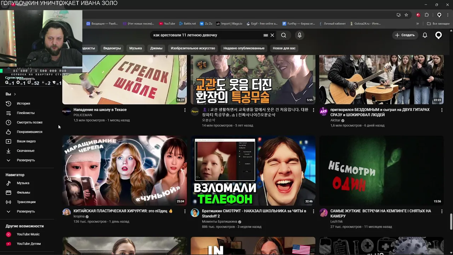Click the install app icon in address bar
The height and width of the screenshot is (255, 453).
pyautogui.click(x=398, y=15)
